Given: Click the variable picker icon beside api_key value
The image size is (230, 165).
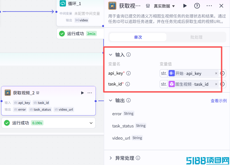Looking at the screenshot, I should point(222,73).
